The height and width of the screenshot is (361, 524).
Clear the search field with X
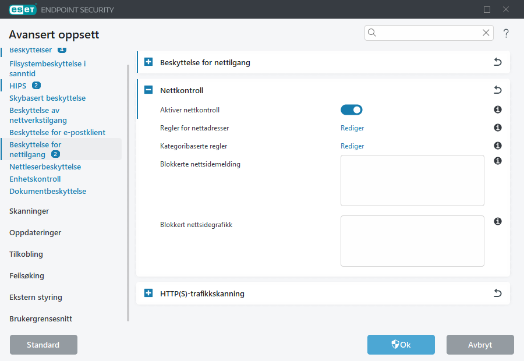(x=486, y=33)
